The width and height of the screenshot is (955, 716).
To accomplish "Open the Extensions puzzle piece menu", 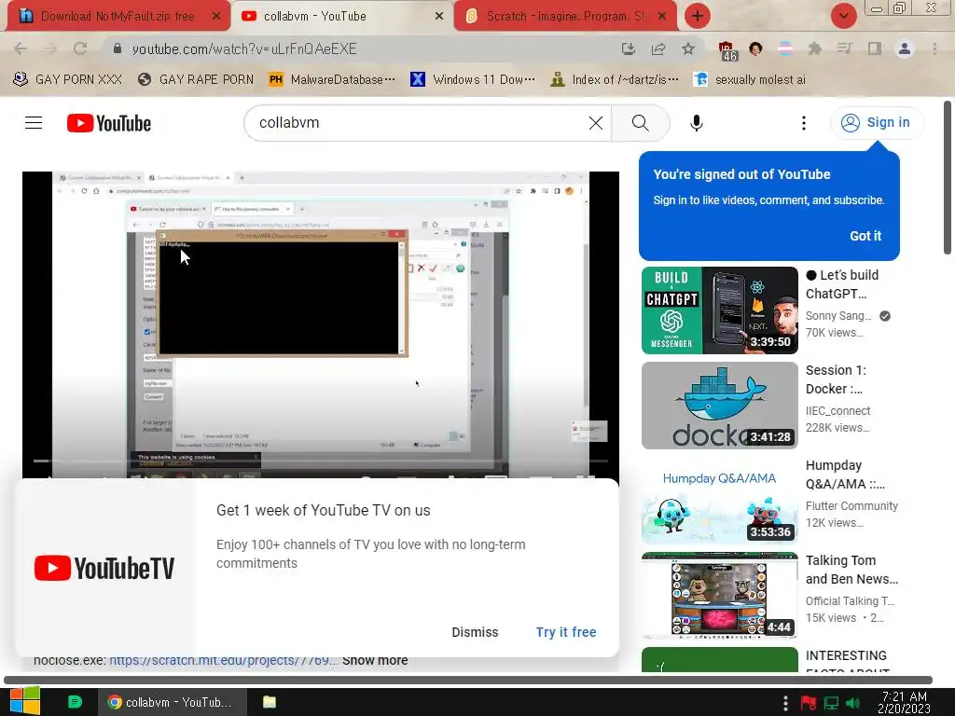I will (814, 48).
